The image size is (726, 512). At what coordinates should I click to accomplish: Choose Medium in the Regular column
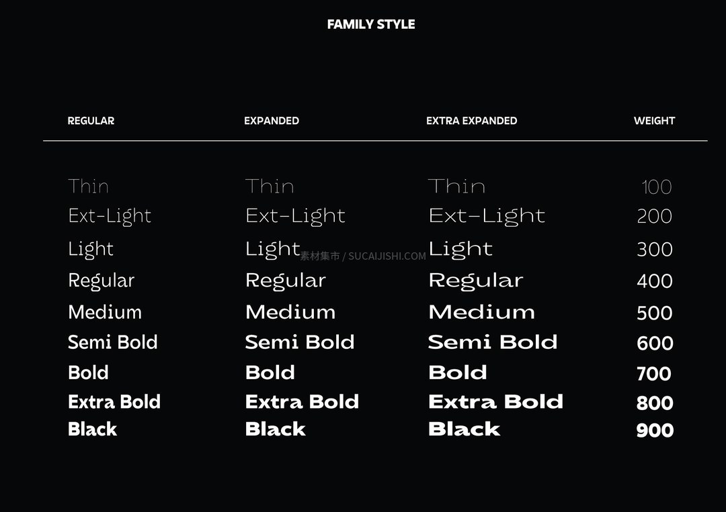click(x=105, y=312)
